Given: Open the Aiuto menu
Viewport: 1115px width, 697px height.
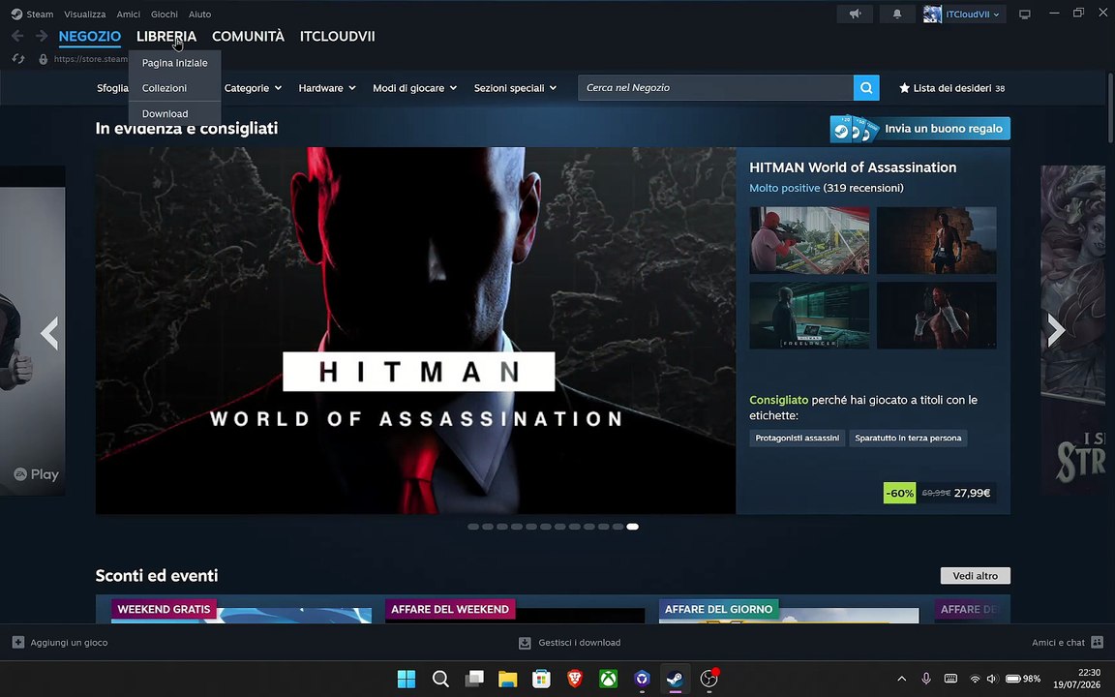Looking at the screenshot, I should (199, 15).
